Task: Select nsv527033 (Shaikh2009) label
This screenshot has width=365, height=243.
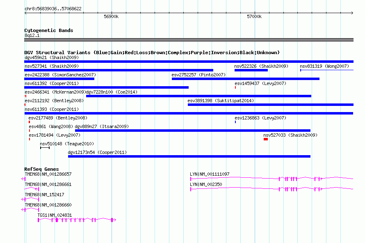Action: (x=290, y=135)
